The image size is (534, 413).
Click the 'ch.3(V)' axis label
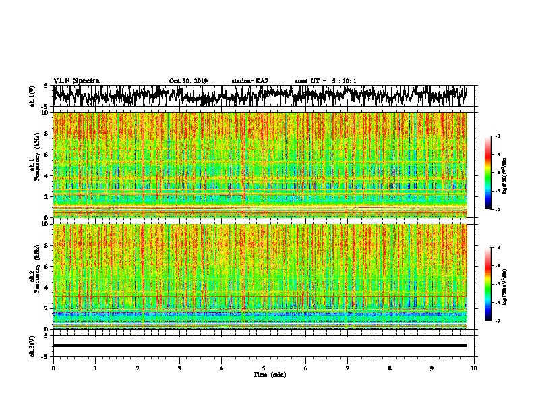pos(32,346)
